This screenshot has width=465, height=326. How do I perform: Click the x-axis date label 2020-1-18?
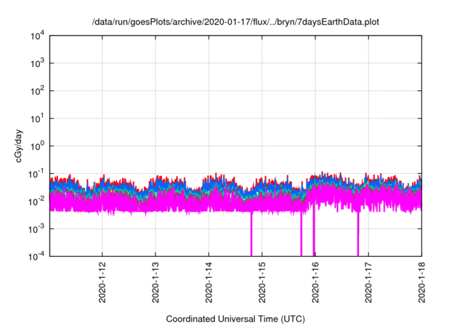(421, 282)
